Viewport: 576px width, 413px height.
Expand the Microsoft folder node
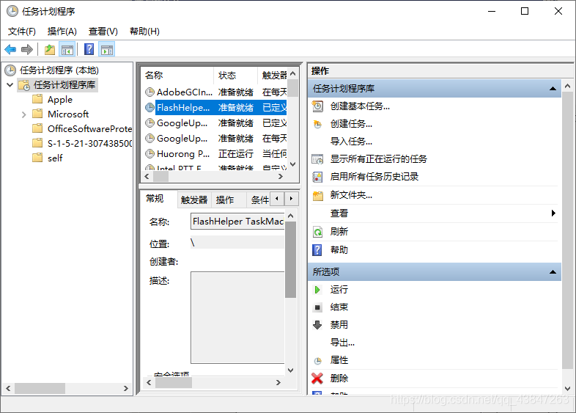pyautogui.click(x=24, y=114)
